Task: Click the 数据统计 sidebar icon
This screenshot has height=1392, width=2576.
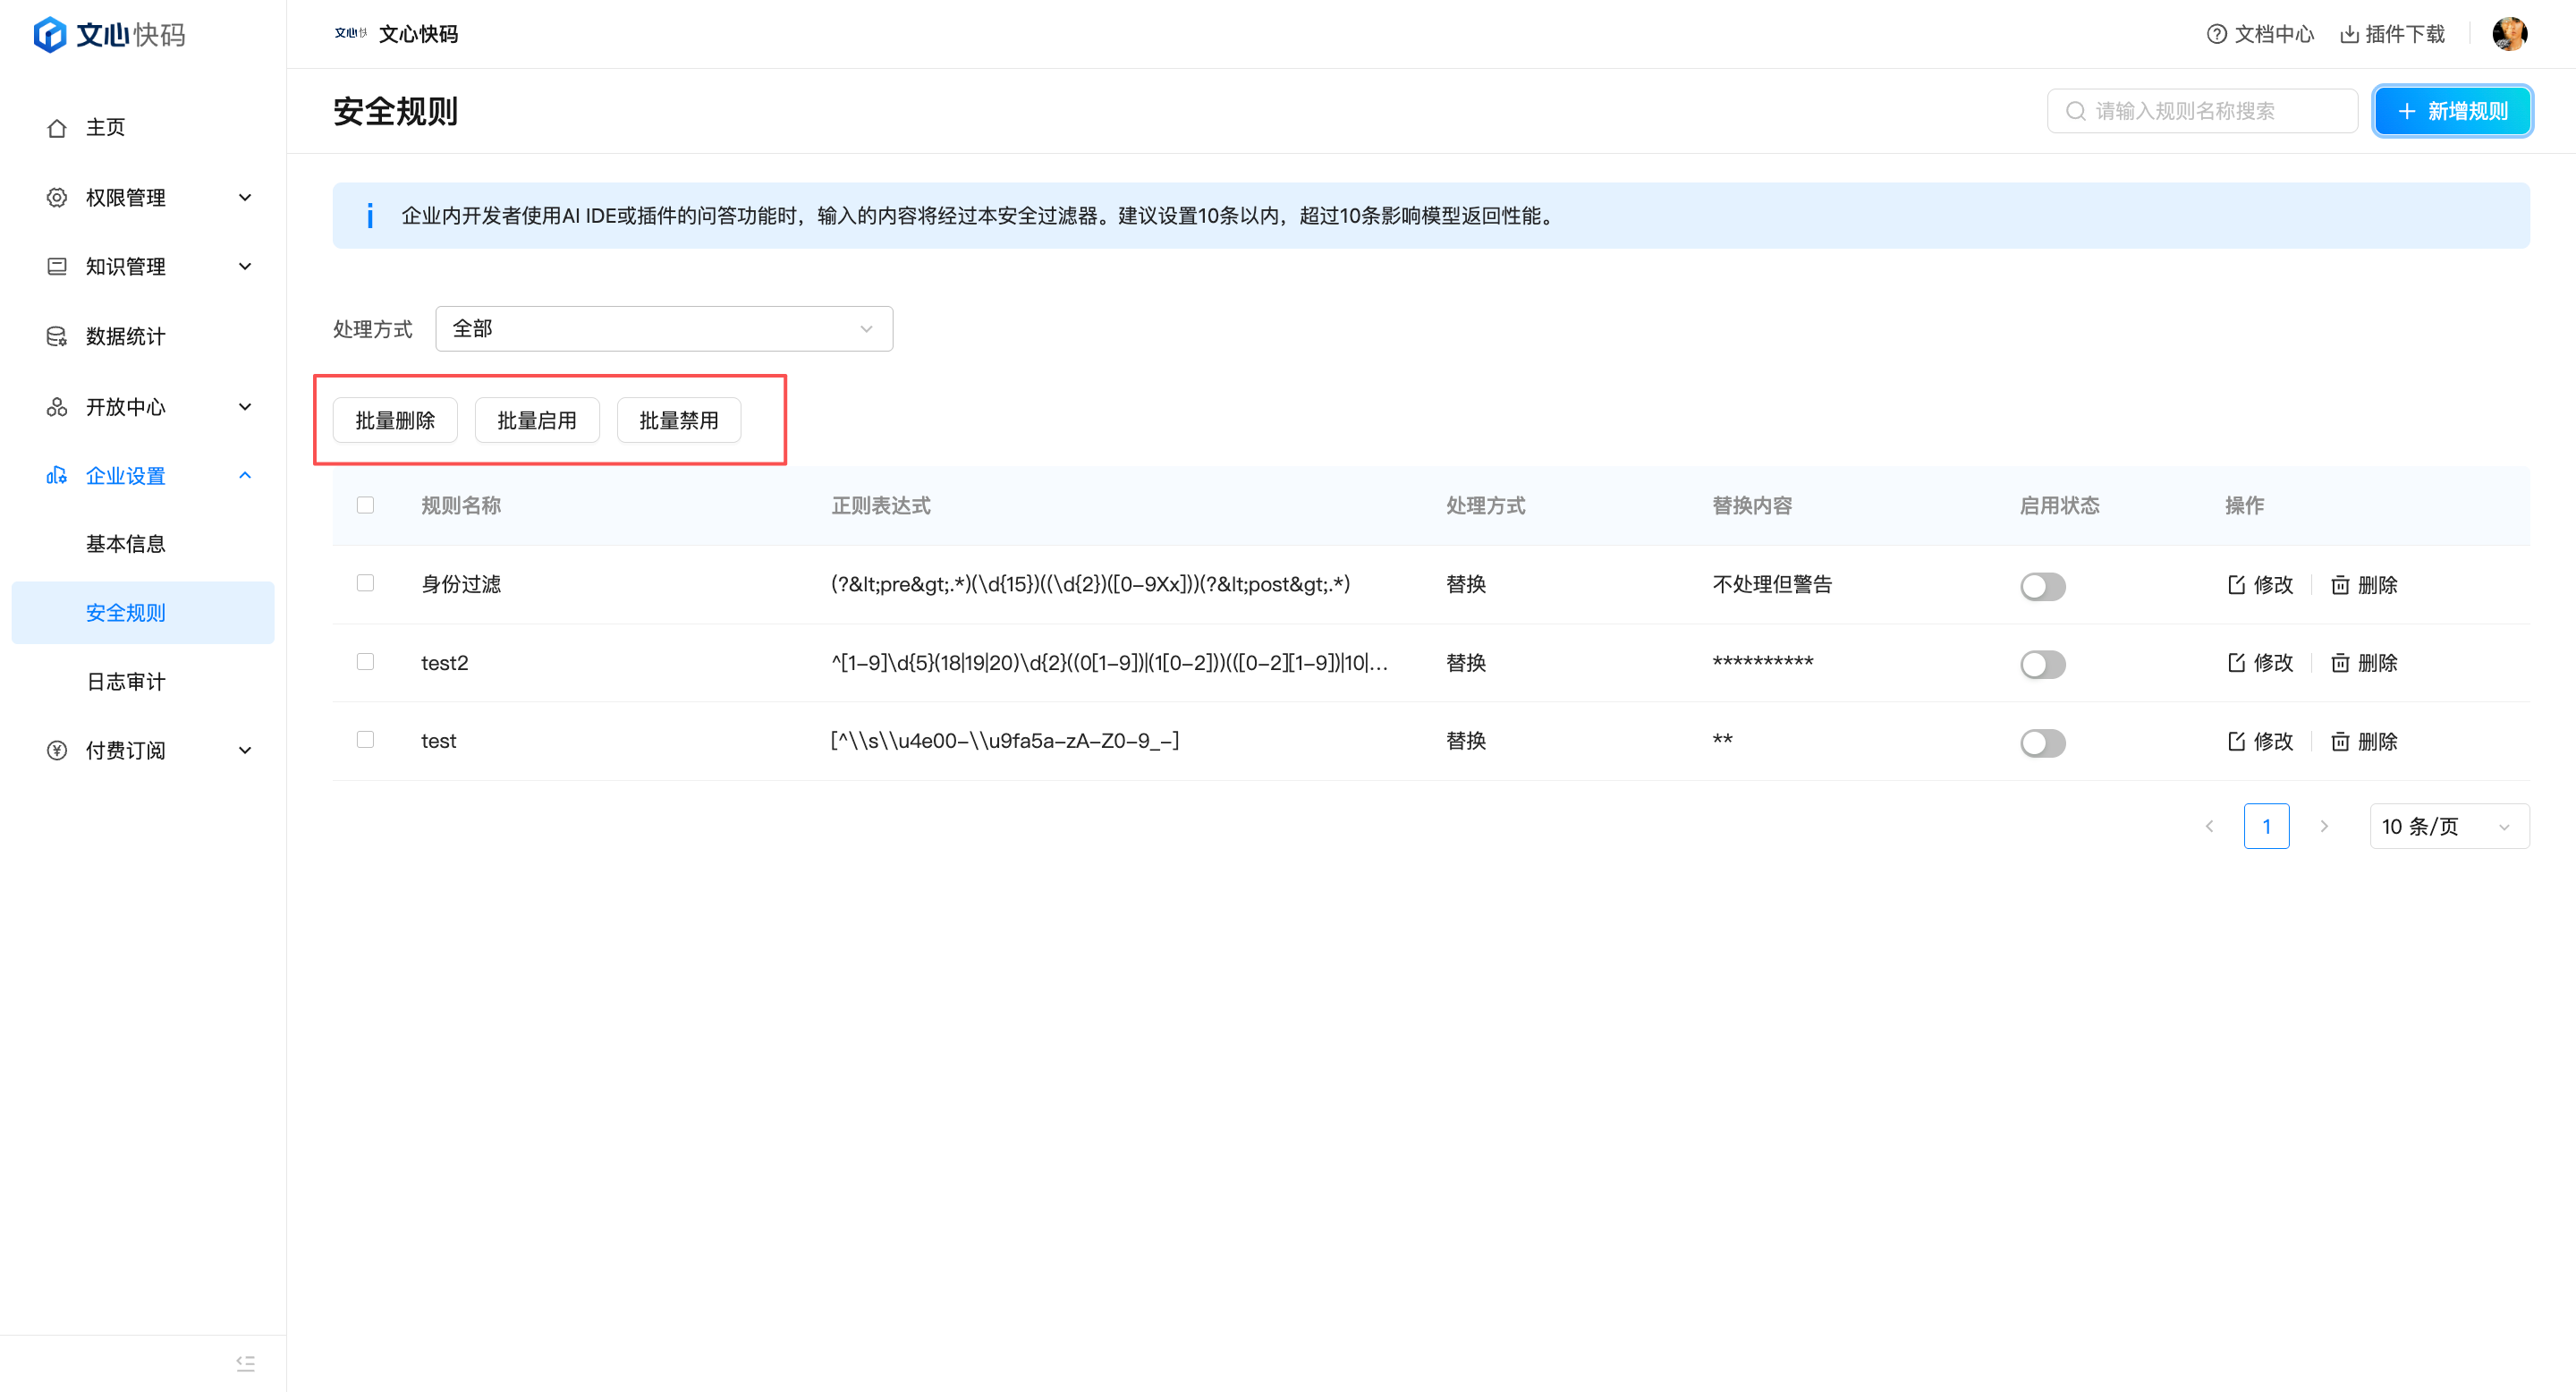Action: (57, 337)
